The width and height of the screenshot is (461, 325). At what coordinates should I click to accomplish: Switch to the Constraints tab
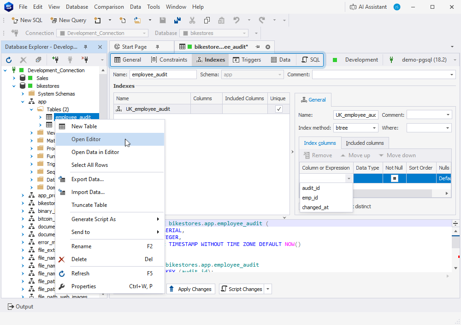coord(169,60)
